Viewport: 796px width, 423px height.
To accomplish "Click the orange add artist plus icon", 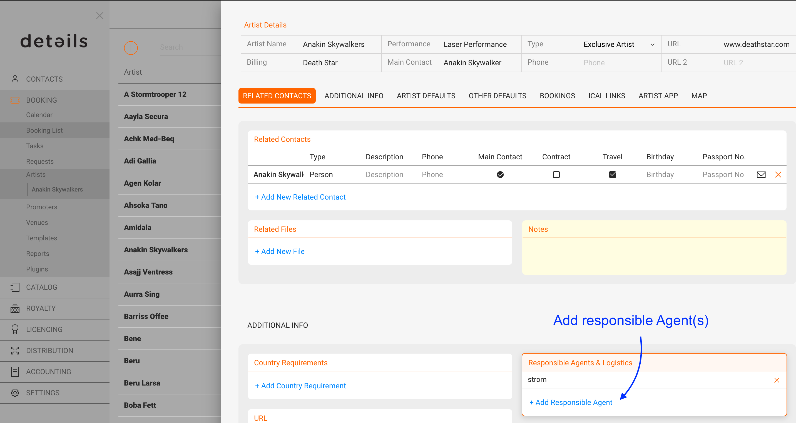I will 131,48.
